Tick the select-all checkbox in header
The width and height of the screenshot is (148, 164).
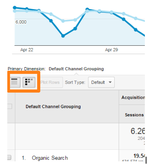click(x=10, y=106)
